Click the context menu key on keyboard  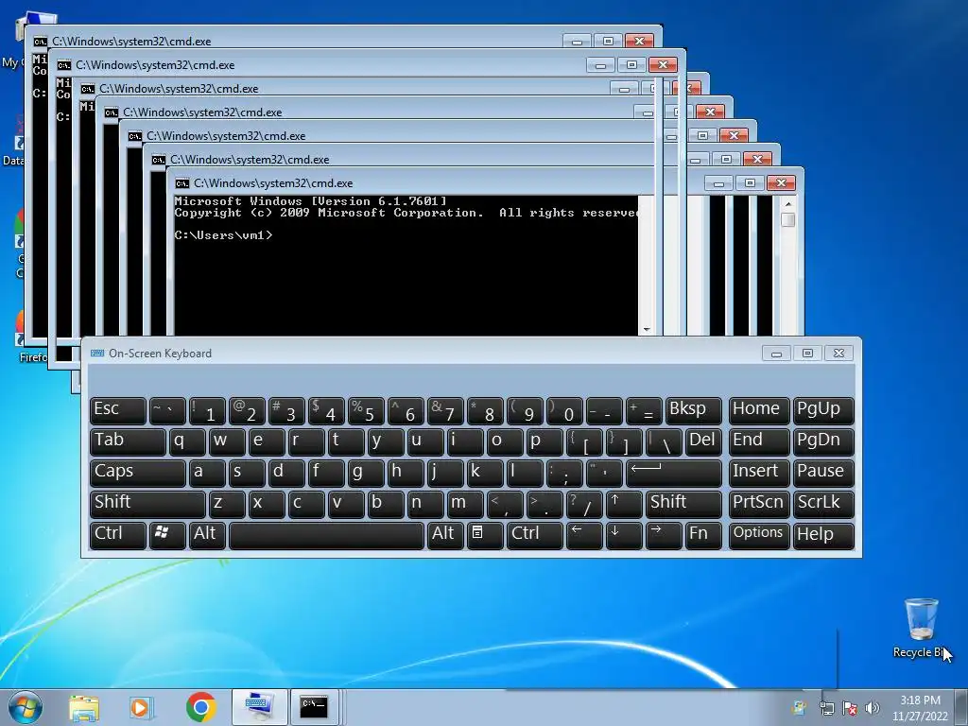coord(485,535)
